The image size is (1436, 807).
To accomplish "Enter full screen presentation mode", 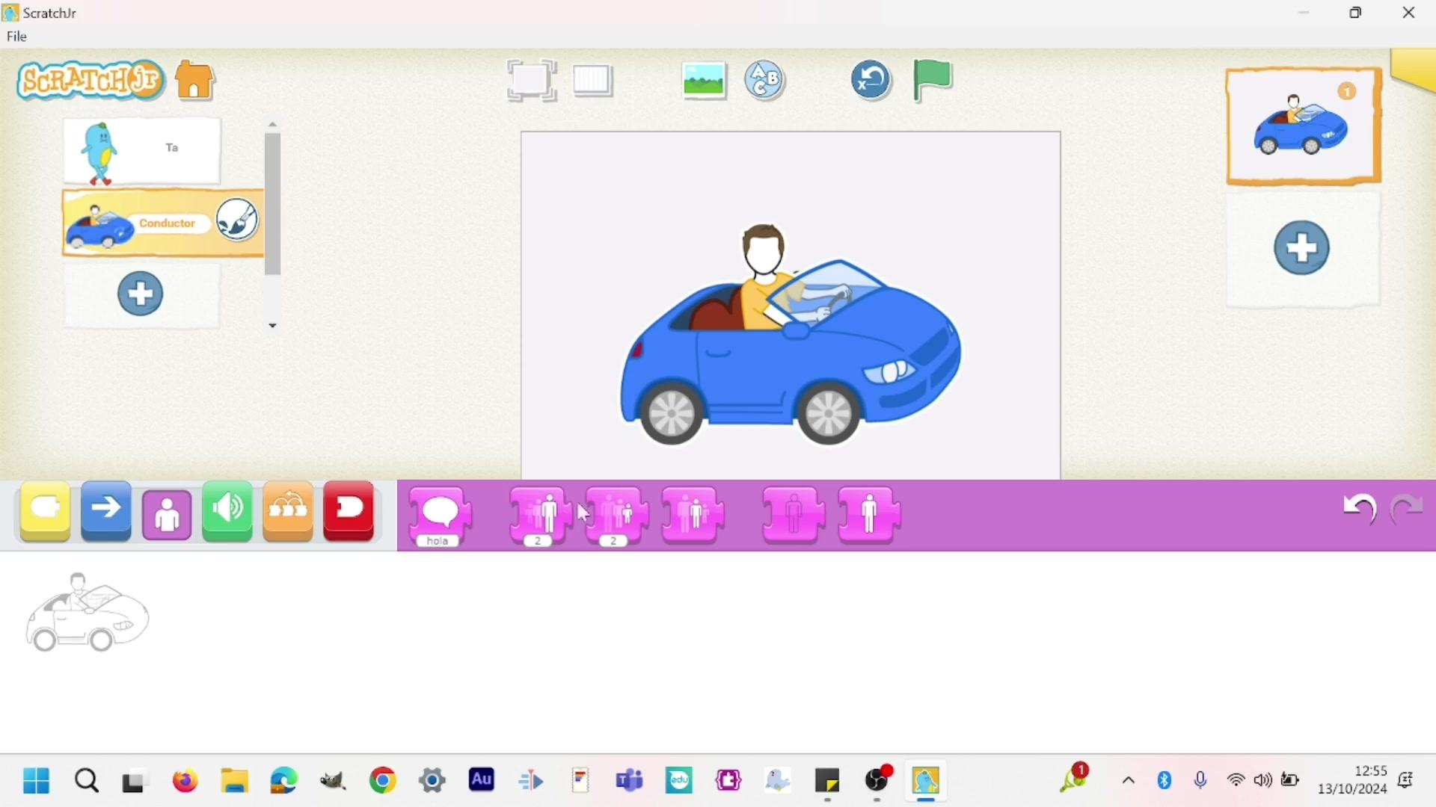I will 531,80.
